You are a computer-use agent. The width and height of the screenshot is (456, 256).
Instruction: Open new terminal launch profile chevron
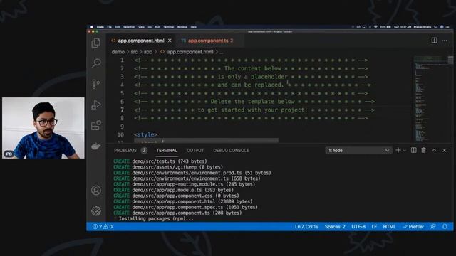(x=404, y=150)
